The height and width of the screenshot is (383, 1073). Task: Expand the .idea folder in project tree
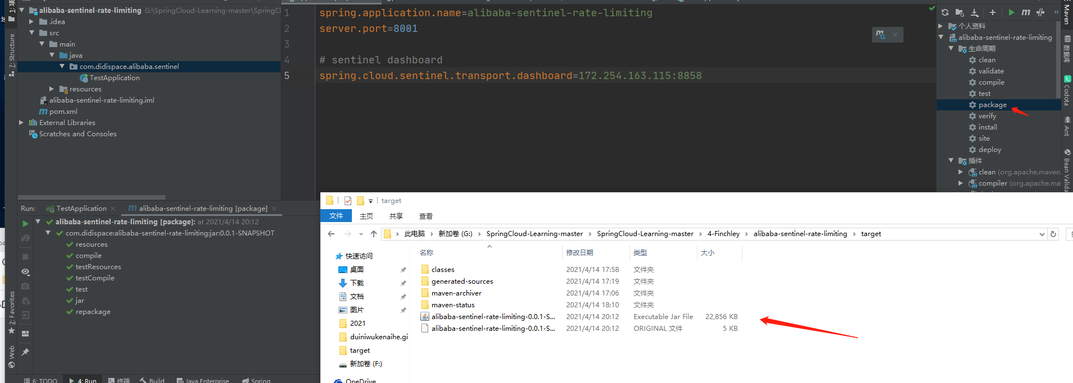point(31,22)
